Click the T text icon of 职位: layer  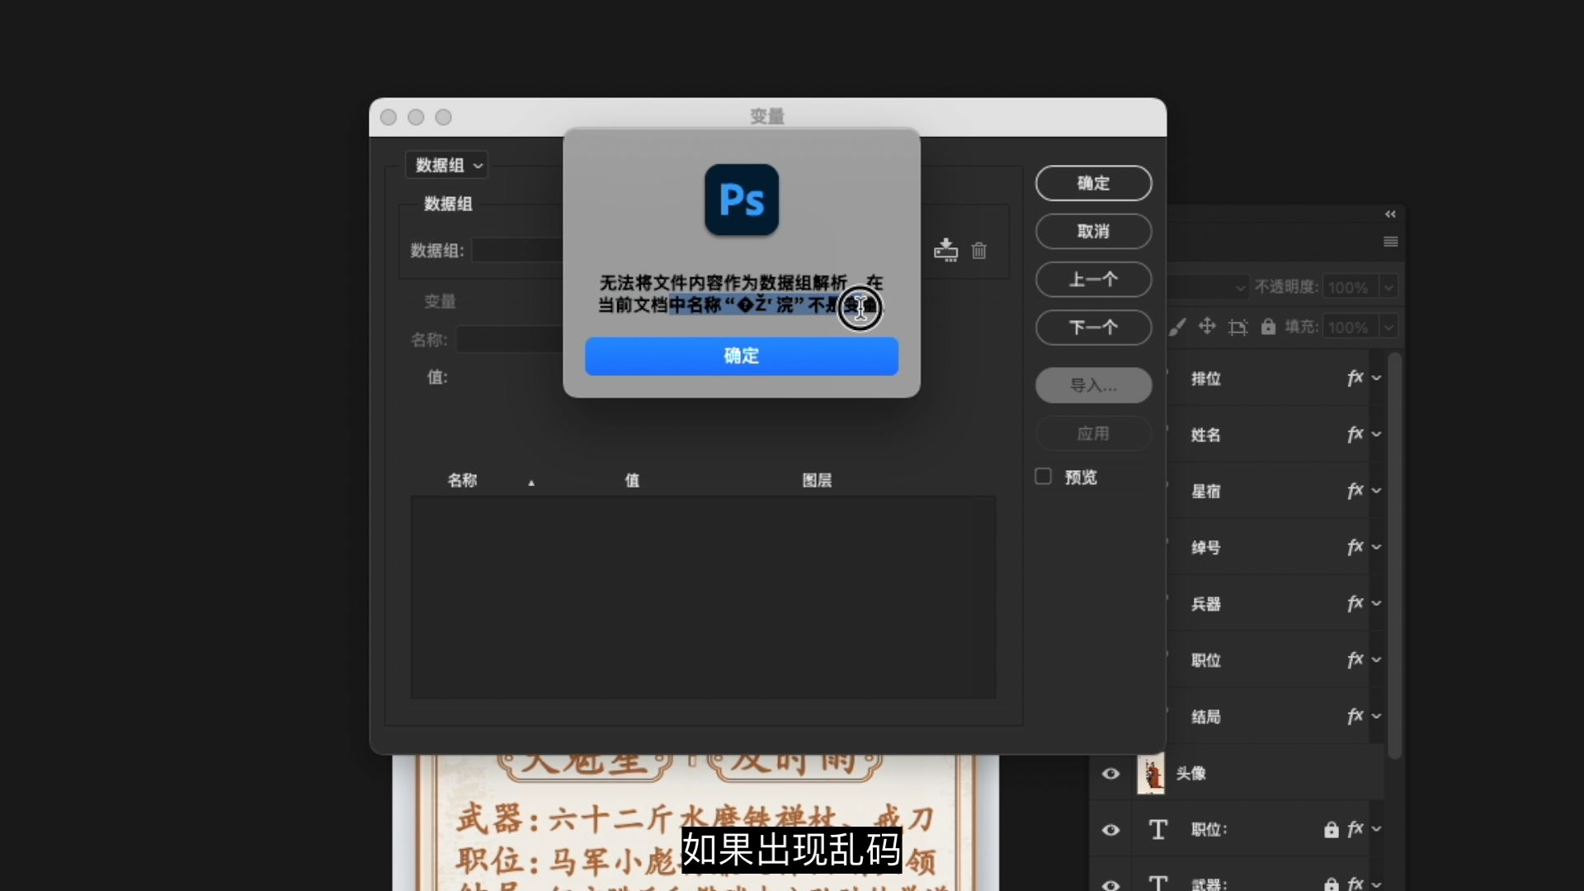click(x=1158, y=829)
